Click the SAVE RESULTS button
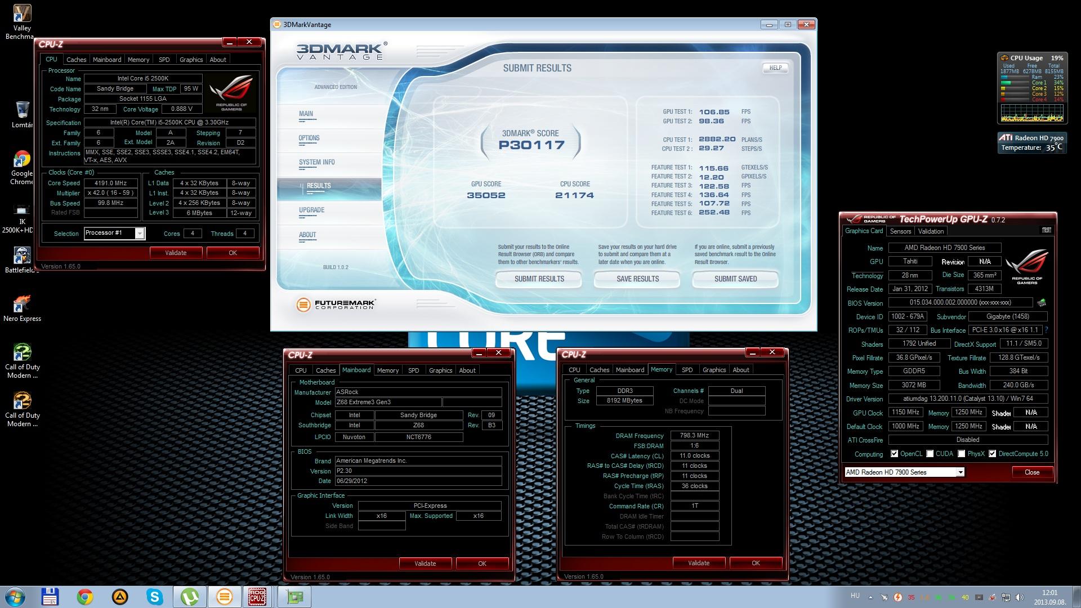The height and width of the screenshot is (608, 1081). click(x=637, y=279)
